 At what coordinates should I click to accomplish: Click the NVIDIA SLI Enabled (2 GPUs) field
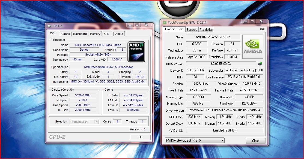[225, 130]
